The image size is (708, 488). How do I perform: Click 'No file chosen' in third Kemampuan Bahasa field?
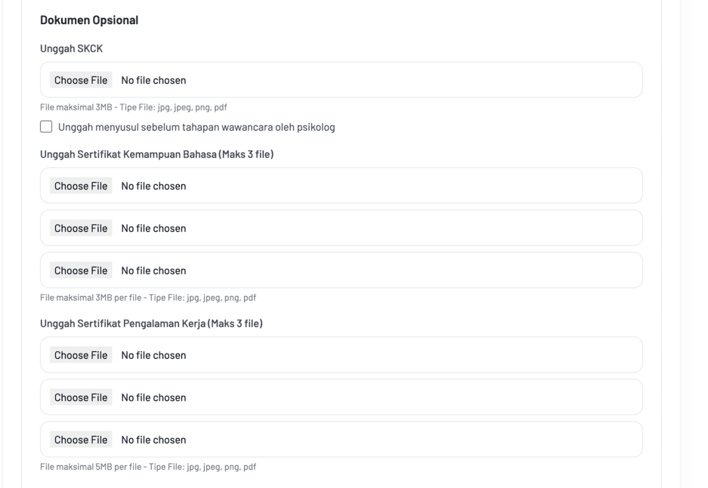coord(153,270)
